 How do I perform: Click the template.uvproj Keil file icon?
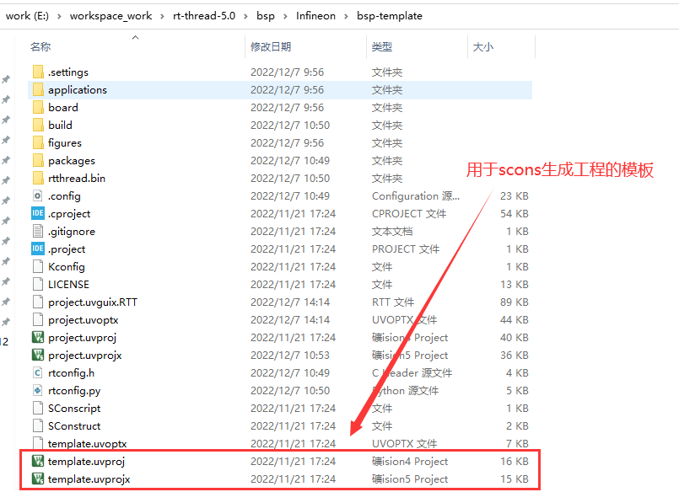click(37, 462)
